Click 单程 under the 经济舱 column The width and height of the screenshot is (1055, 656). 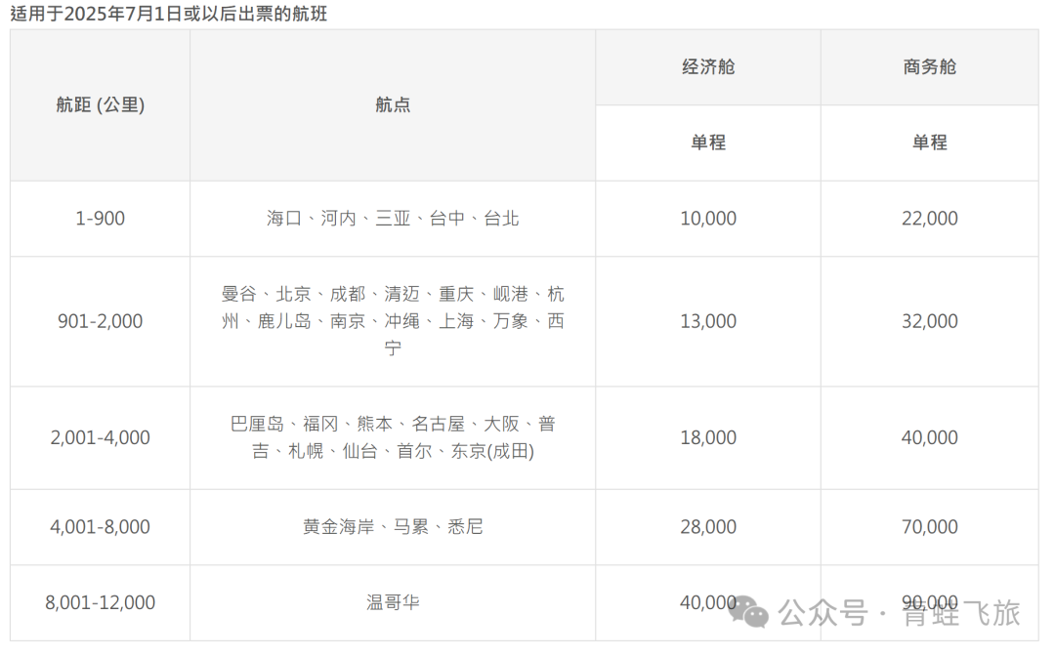[708, 143]
